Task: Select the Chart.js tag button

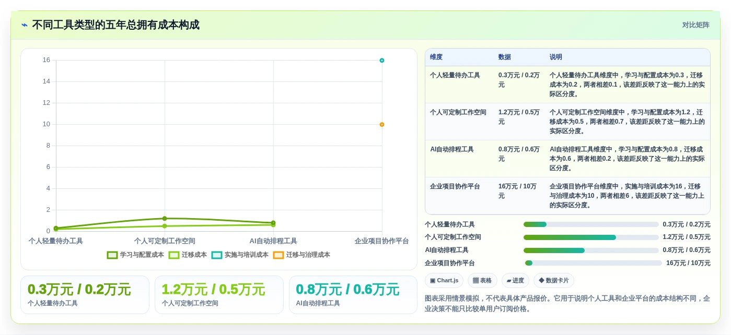Action: pos(444,281)
